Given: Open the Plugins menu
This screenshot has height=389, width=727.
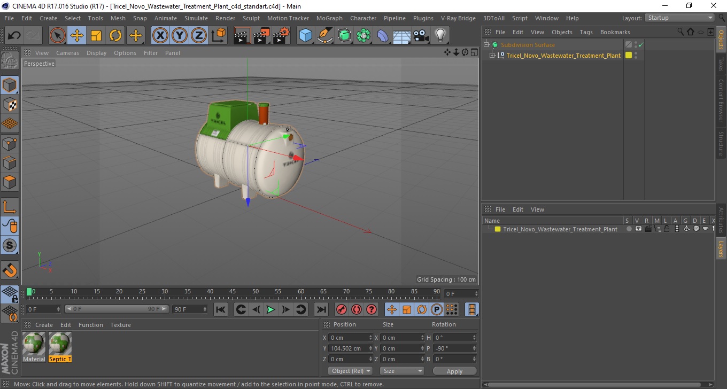Looking at the screenshot, I should (x=423, y=18).
